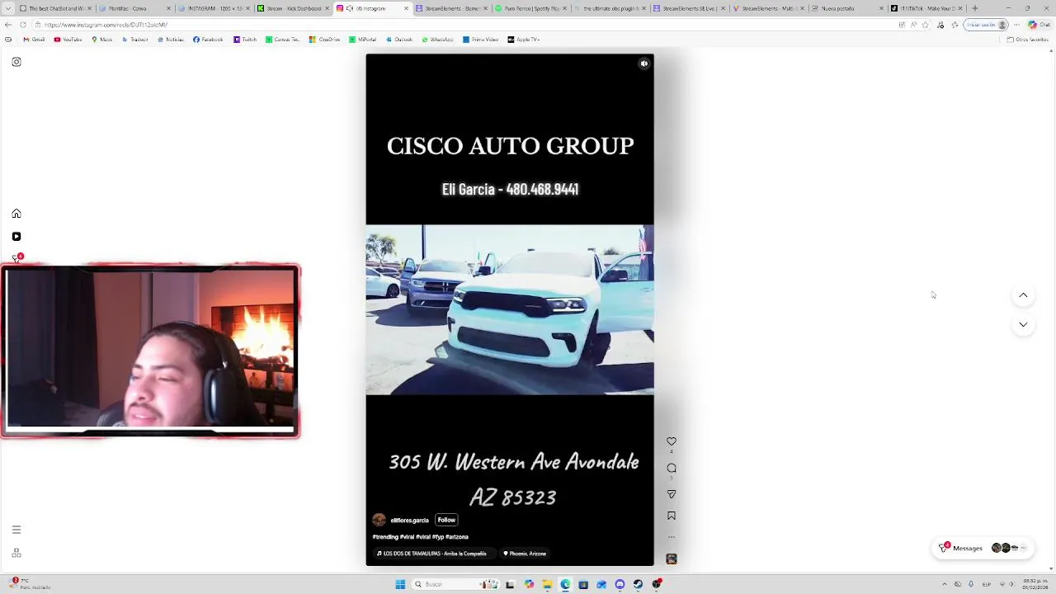Follow eliflores.garcia
The height and width of the screenshot is (594, 1056).
(x=446, y=520)
